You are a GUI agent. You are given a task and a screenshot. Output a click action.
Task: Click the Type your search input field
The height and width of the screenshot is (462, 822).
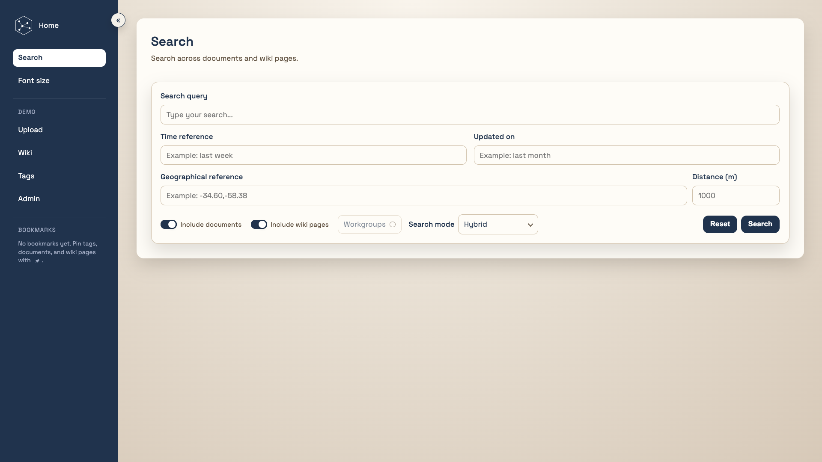469,115
